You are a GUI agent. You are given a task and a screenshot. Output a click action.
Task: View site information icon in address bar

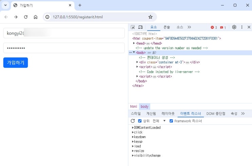click(47, 17)
